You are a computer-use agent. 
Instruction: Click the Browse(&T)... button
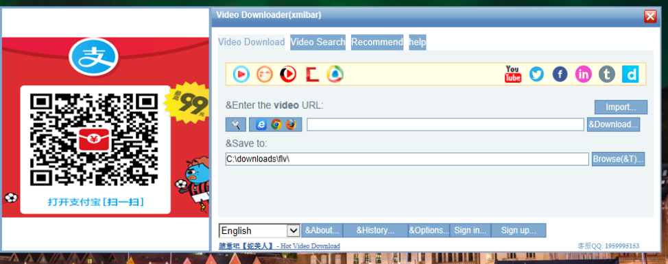tap(618, 159)
